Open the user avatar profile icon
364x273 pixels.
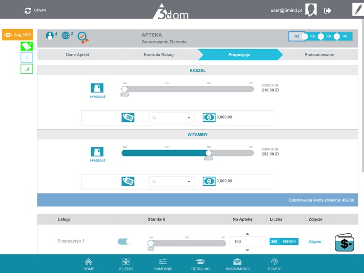tap(311, 10)
